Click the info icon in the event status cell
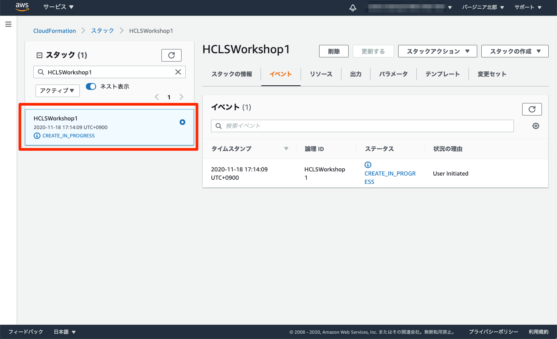This screenshot has width=557, height=339. pos(368,165)
